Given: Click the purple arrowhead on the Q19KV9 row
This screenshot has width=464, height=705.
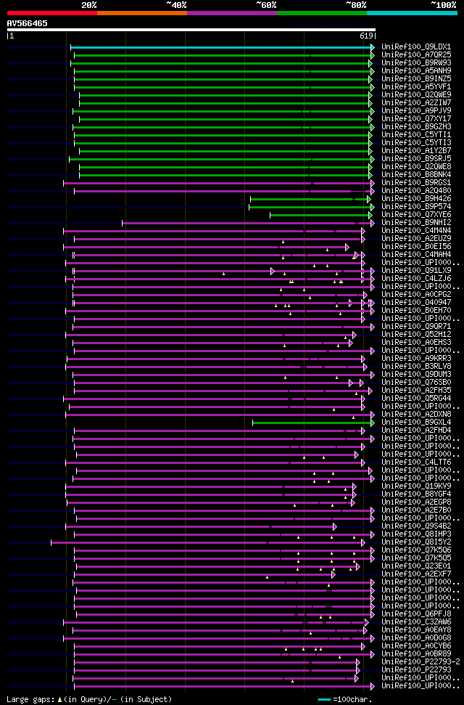Looking at the screenshot, I should [354, 487].
